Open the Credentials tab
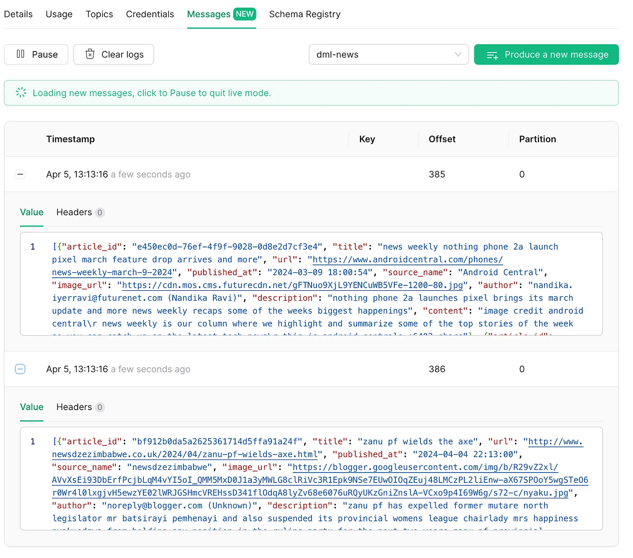Image resolution: width=633 pixels, height=558 pixels. pos(150,14)
